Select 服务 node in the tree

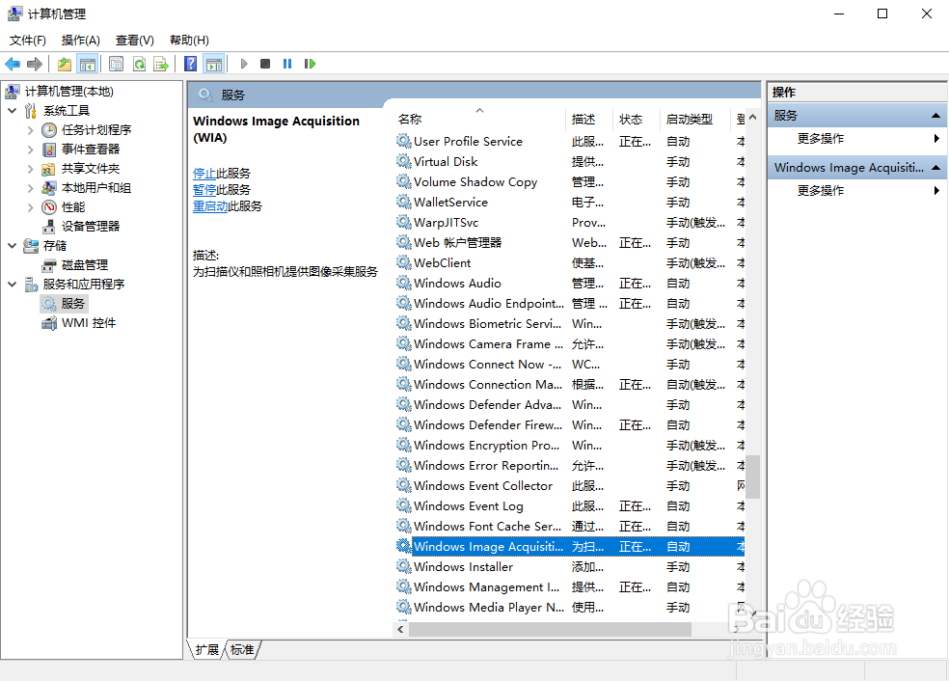(72, 303)
